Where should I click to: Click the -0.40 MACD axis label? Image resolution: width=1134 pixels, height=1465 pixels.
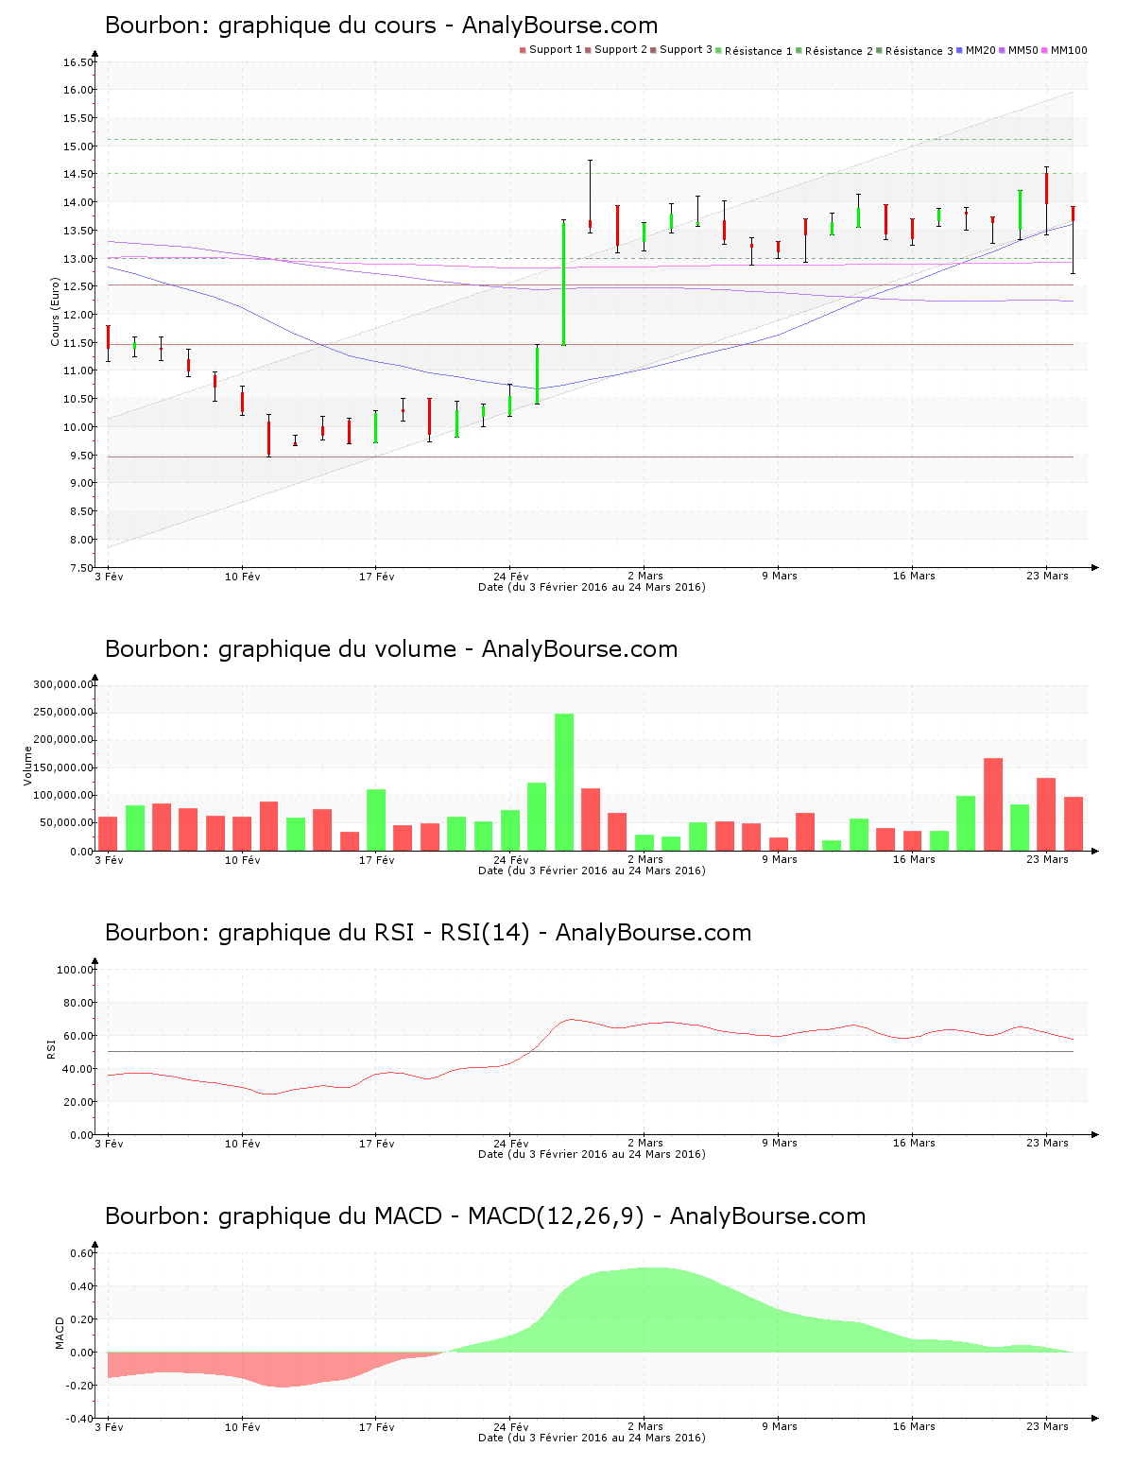tap(79, 1419)
